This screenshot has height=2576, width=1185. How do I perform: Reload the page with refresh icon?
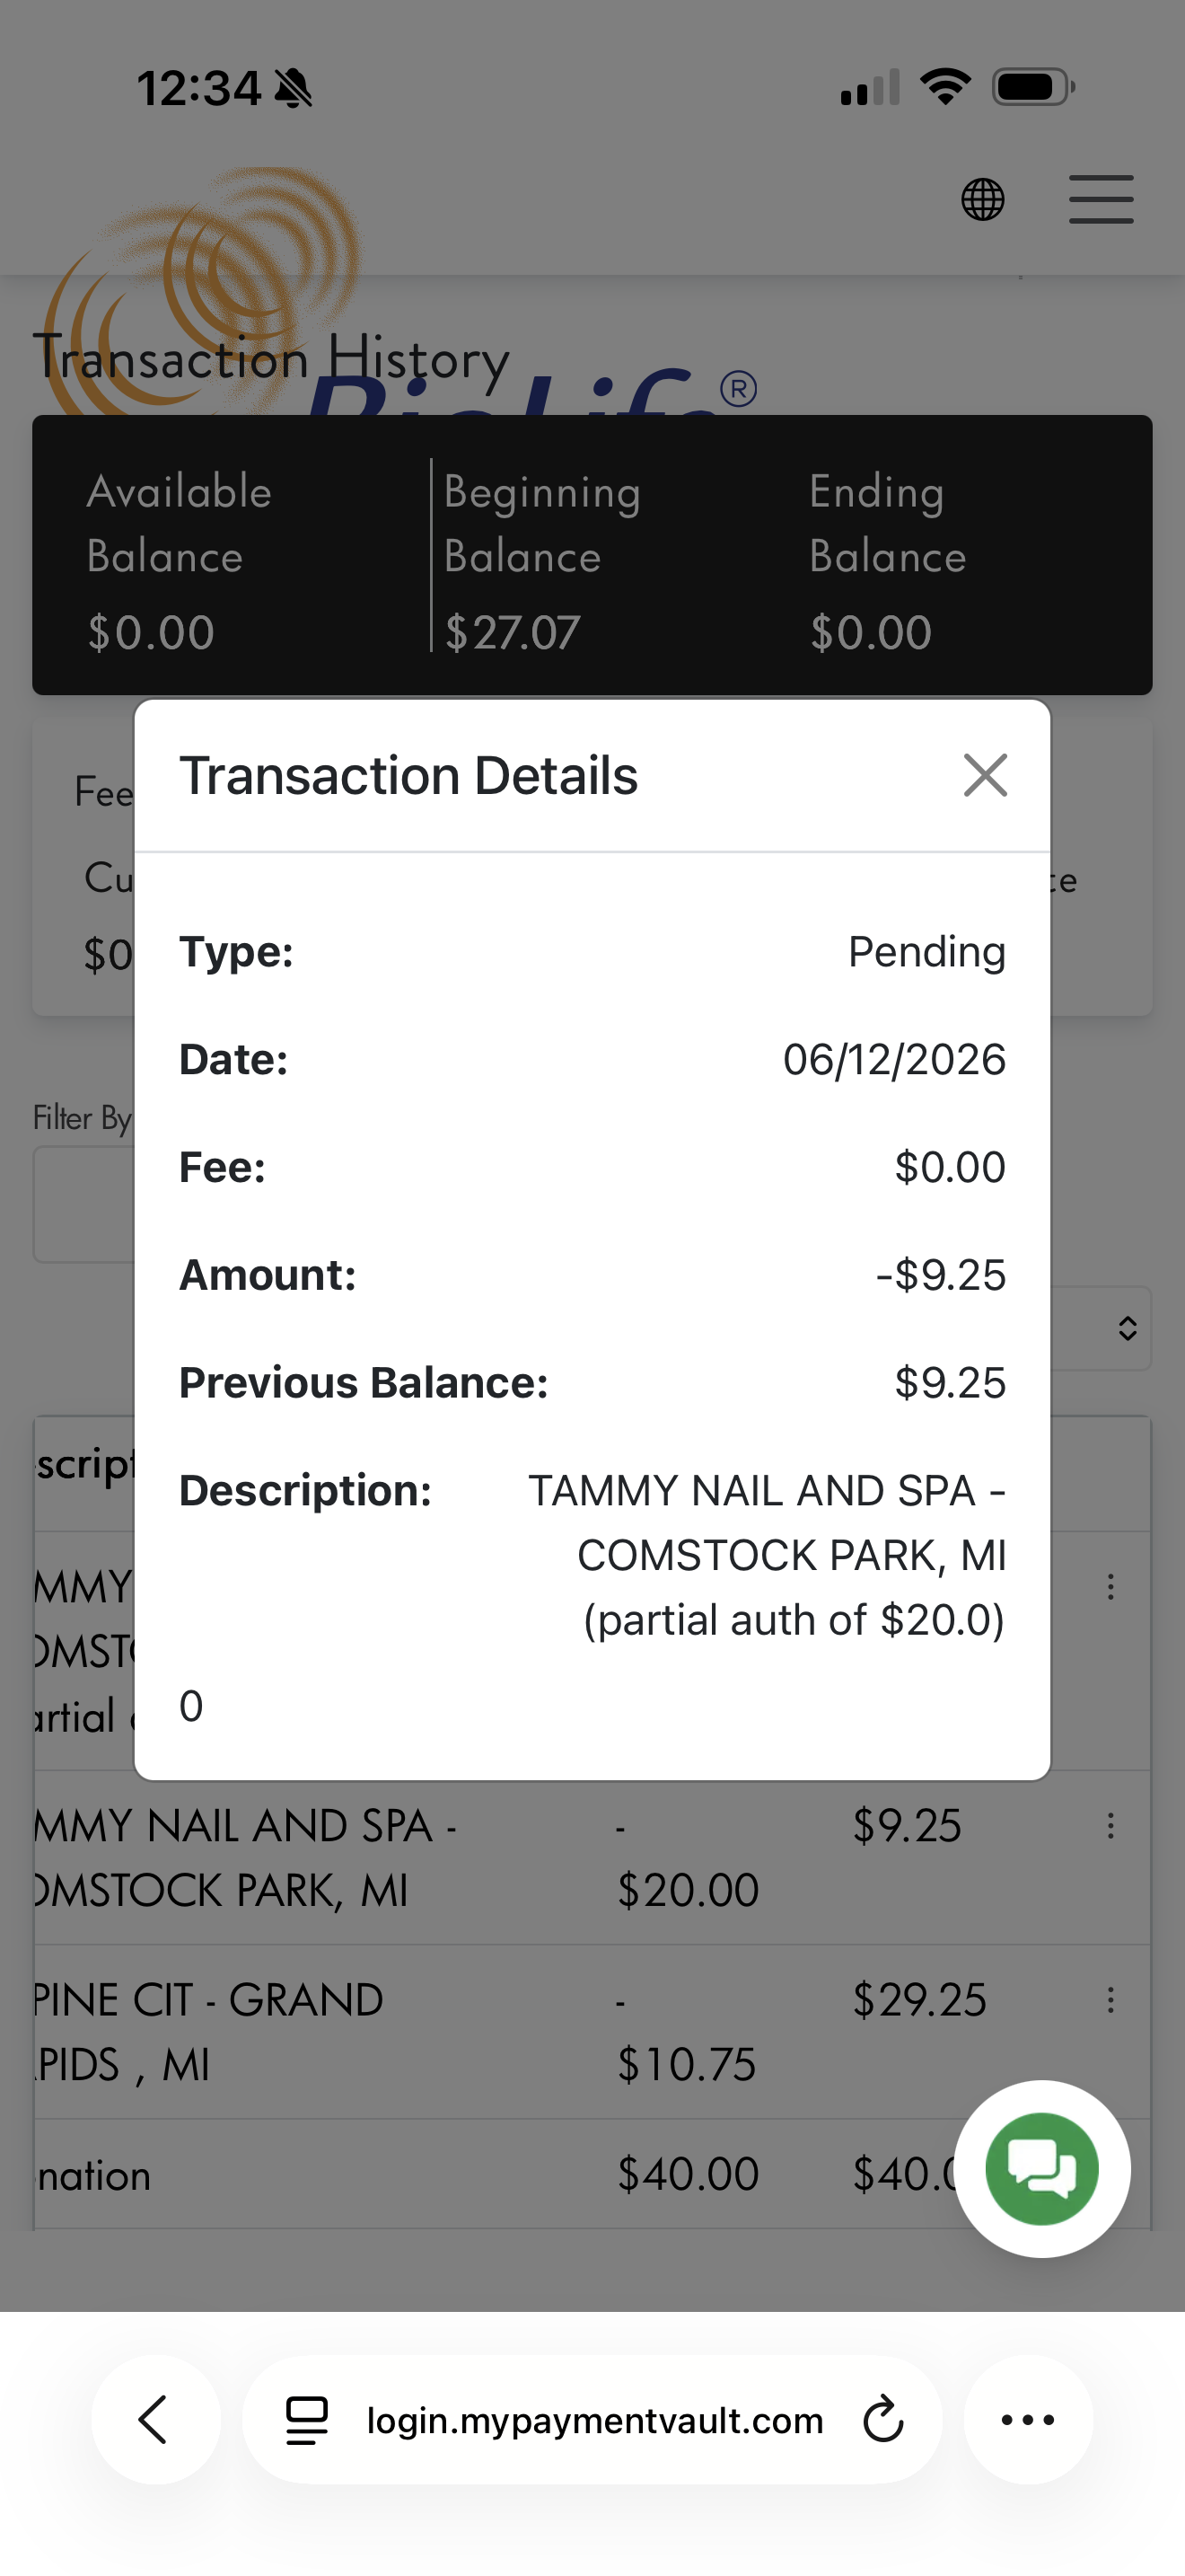883,2420
